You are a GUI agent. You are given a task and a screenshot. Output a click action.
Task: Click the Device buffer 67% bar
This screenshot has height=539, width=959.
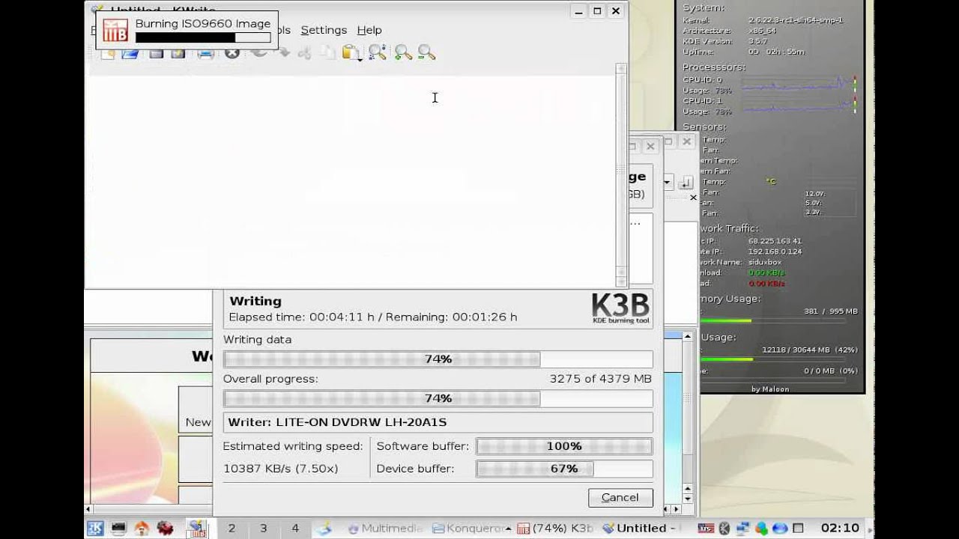coord(564,469)
